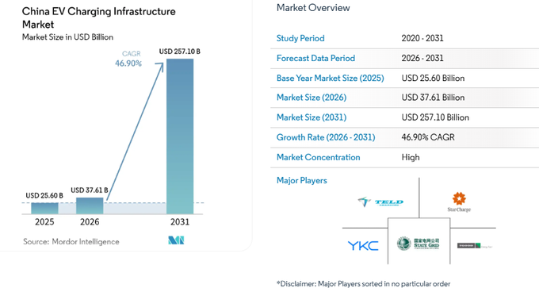Click 'Source: Mordor Intelligence' text
Image resolution: width=539 pixels, height=292 pixels.
71,242
